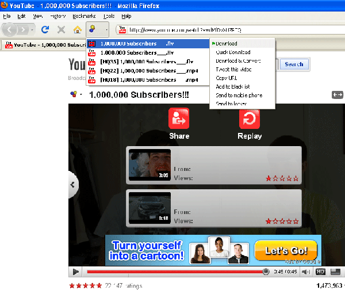Image resolution: width=345 pixels, height=290 pixels.
Task: Click YouTube icon beside HQ22 entry
Action: click(92, 71)
